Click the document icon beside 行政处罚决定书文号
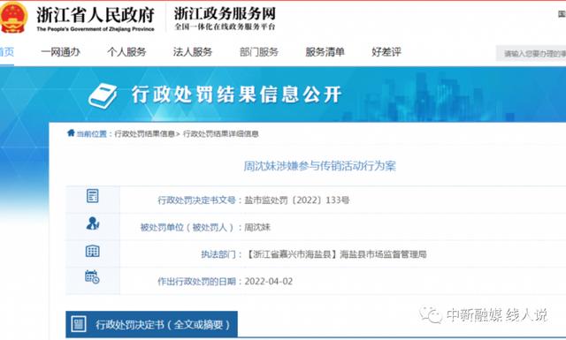 (x=92, y=196)
